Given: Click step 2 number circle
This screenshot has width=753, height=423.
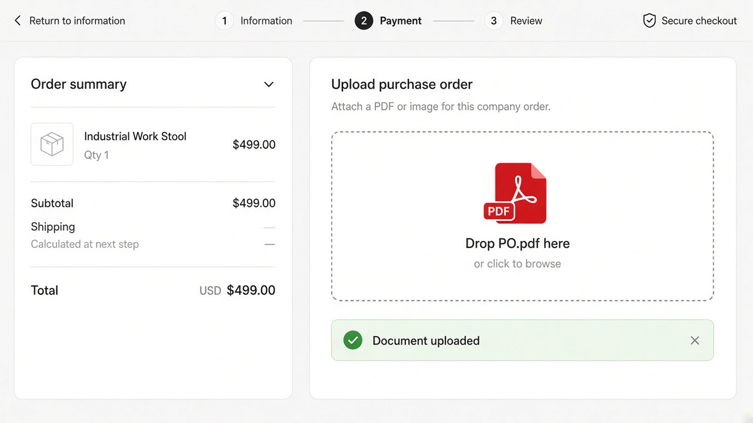Looking at the screenshot, I should pyautogui.click(x=364, y=21).
